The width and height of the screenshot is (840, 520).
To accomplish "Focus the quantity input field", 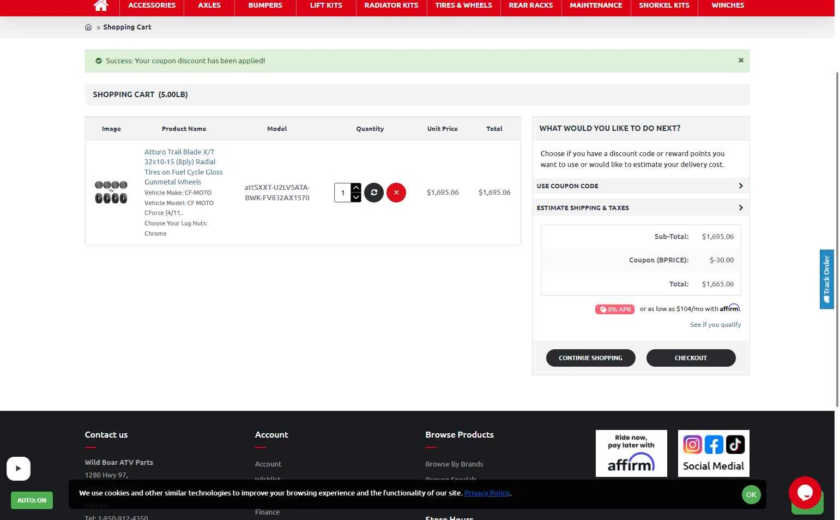I will pyautogui.click(x=343, y=193).
